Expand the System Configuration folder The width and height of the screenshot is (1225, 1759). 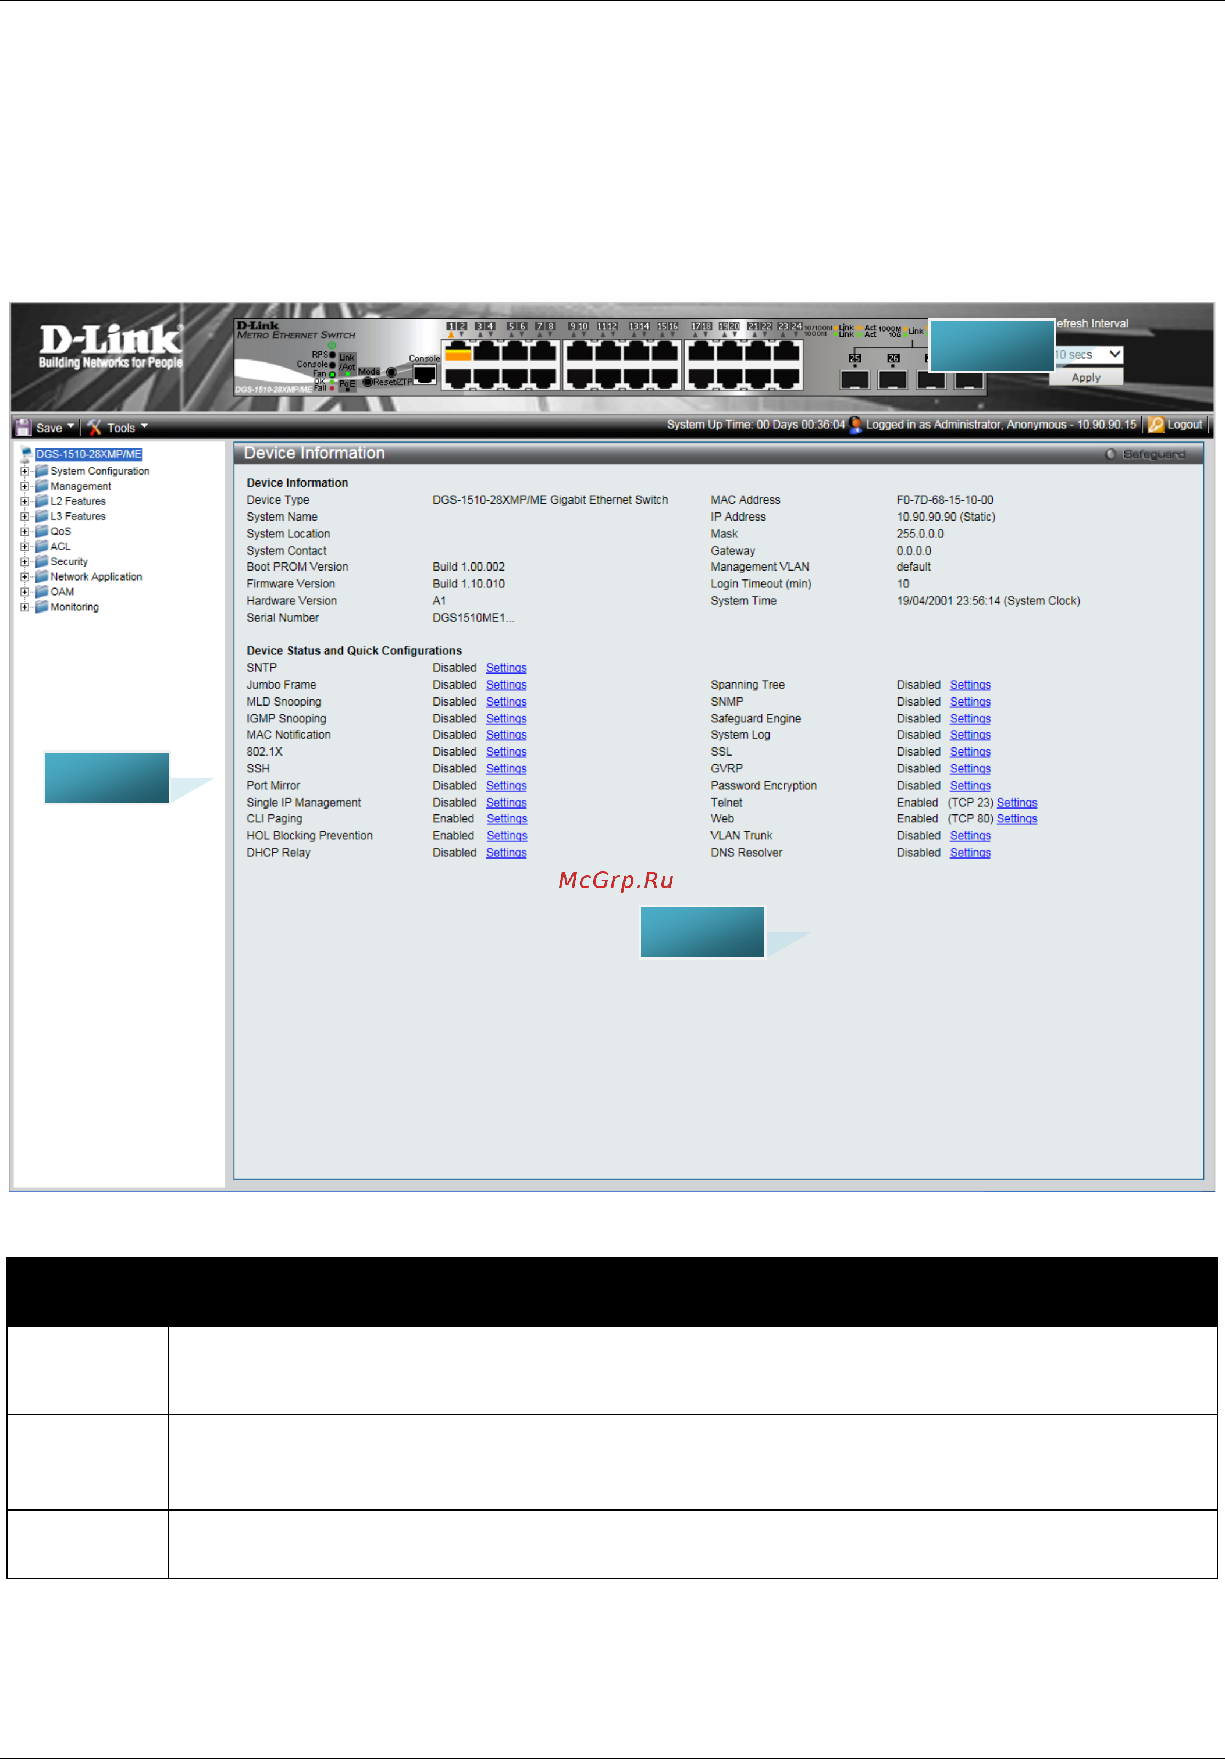pos(24,471)
